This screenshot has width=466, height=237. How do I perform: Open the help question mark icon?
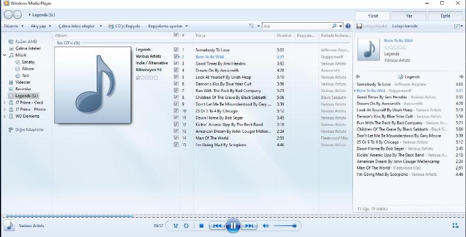[x=348, y=26]
